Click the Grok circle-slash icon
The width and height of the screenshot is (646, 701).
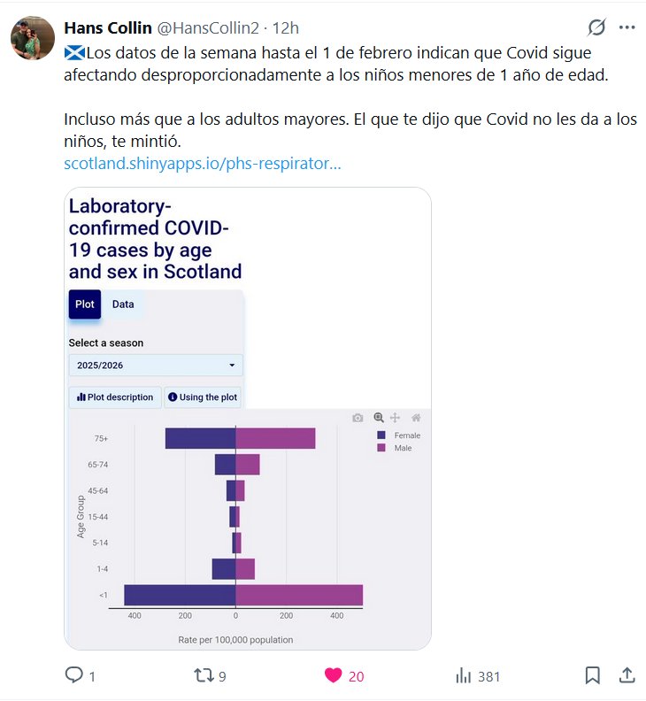[x=597, y=27]
